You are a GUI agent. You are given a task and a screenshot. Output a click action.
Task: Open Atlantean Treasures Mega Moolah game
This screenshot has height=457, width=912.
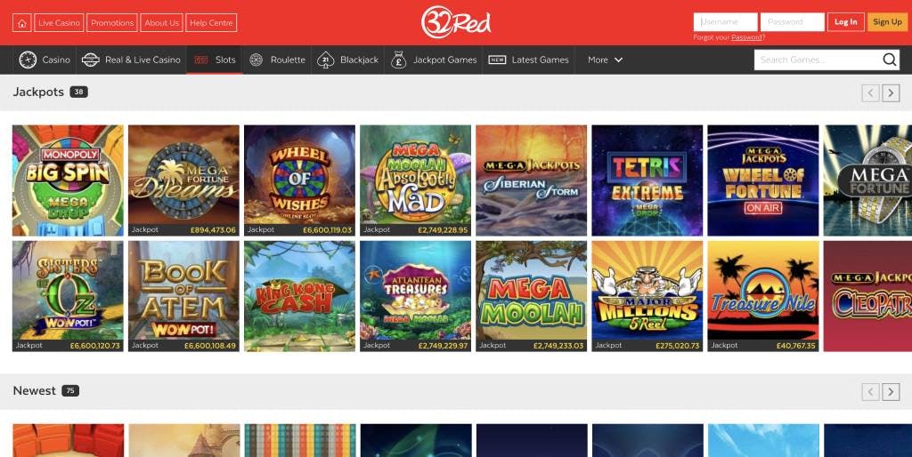[415, 296]
